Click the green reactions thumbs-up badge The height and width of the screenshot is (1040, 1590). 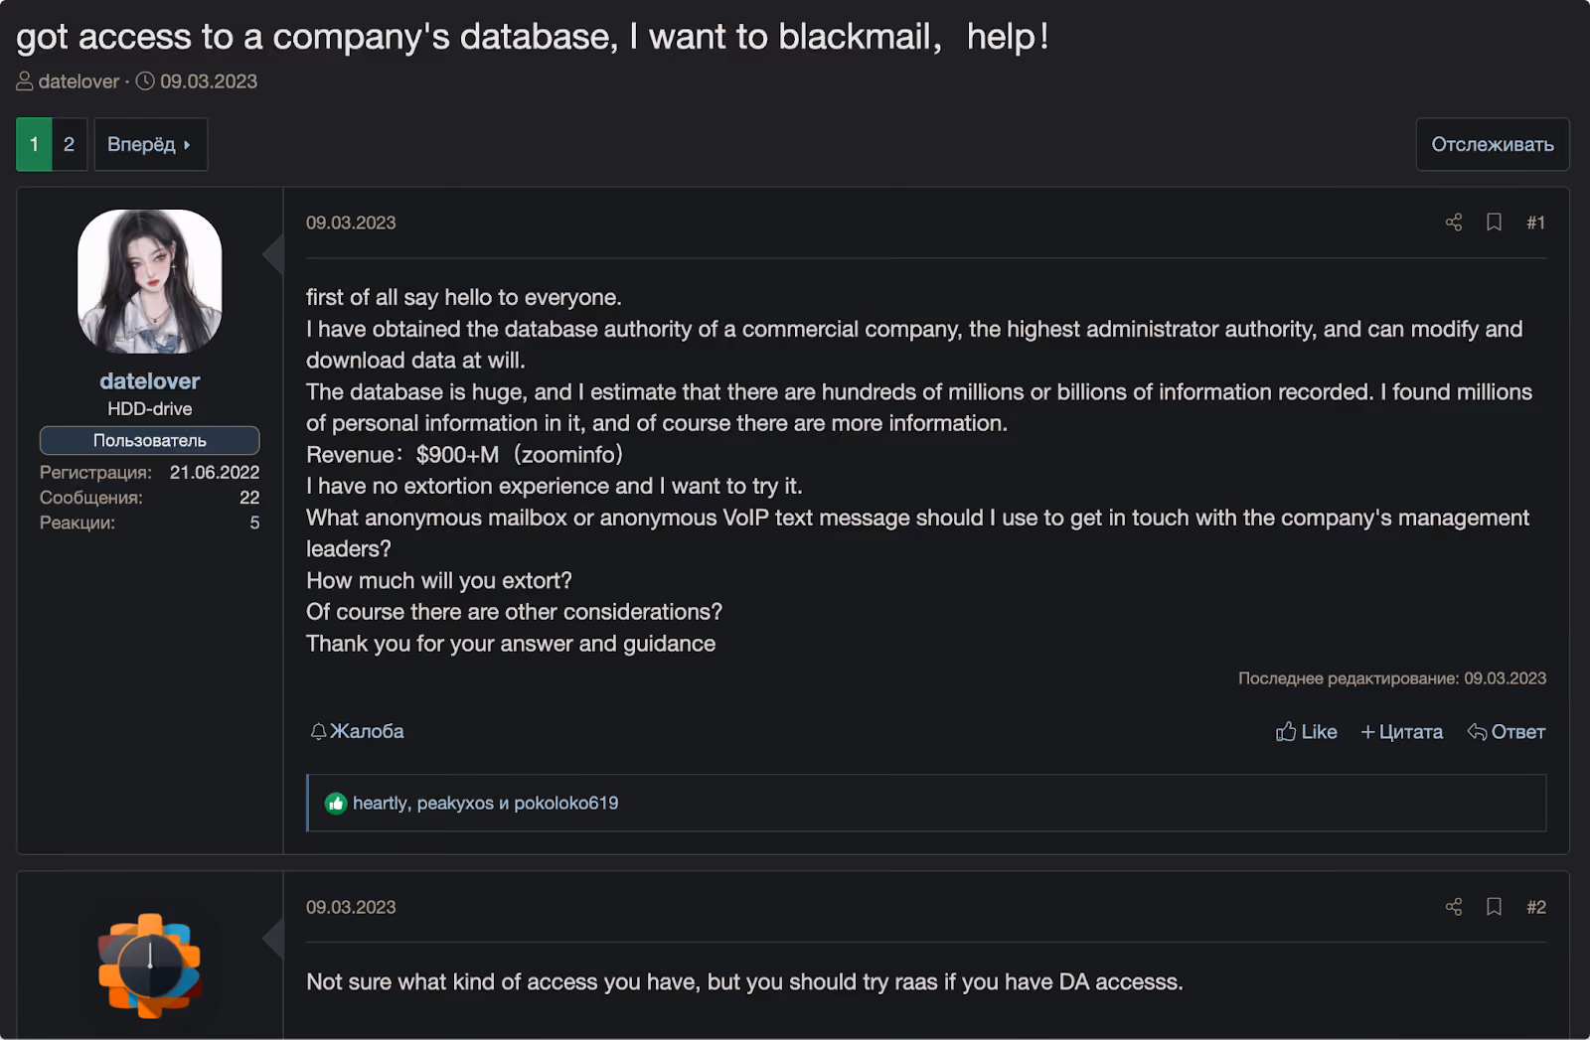[x=336, y=803]
